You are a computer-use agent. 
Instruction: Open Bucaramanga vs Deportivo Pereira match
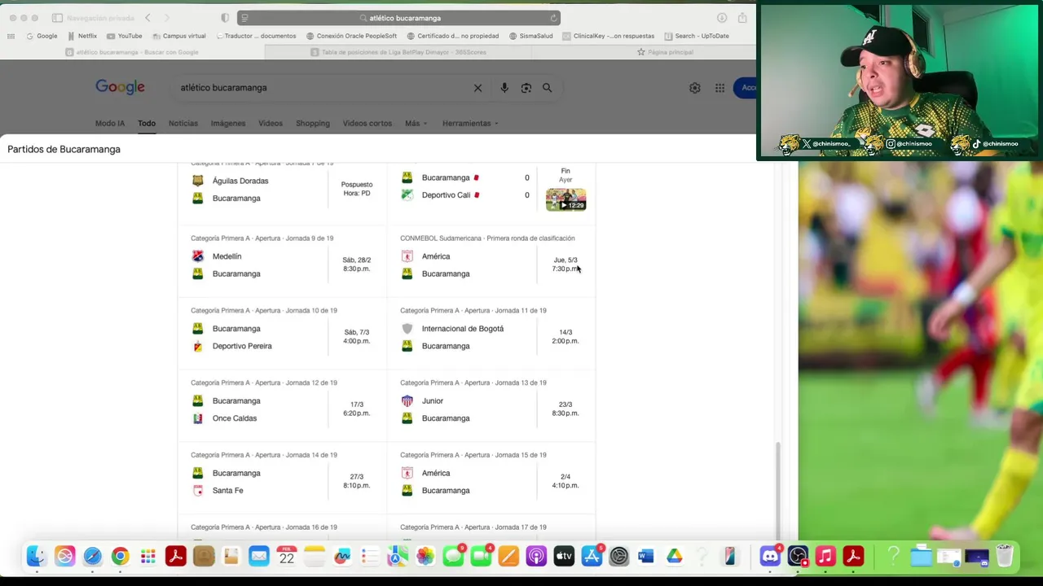tap(282, 334)
